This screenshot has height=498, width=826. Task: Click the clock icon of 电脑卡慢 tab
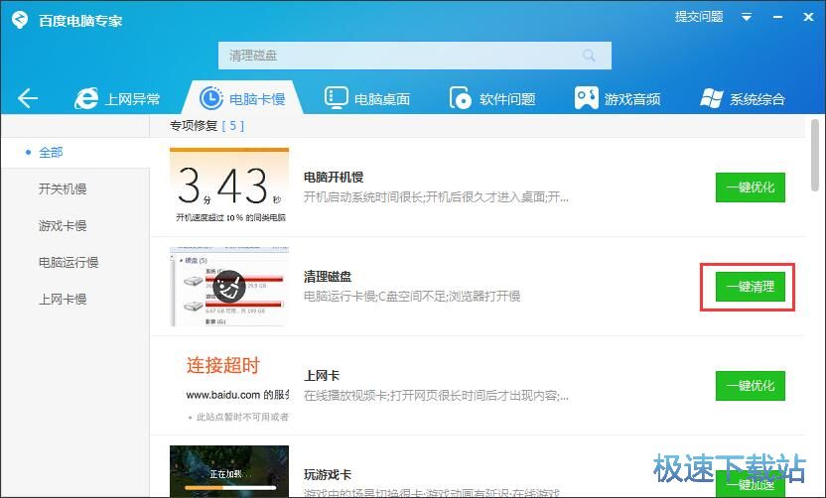211,98
